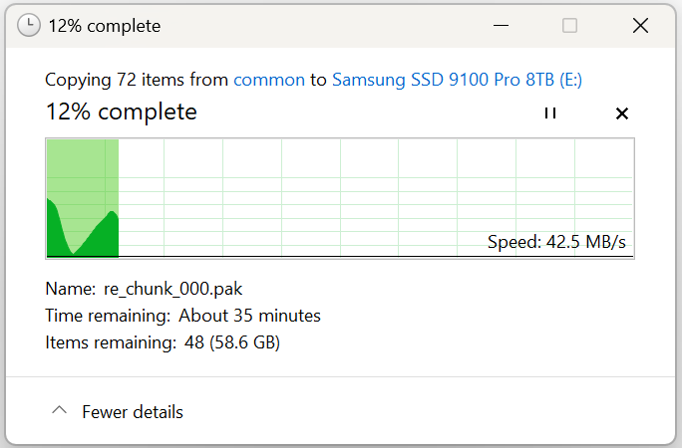
Task: Click the 'Fewer details' label
Action: click(133, 412)
